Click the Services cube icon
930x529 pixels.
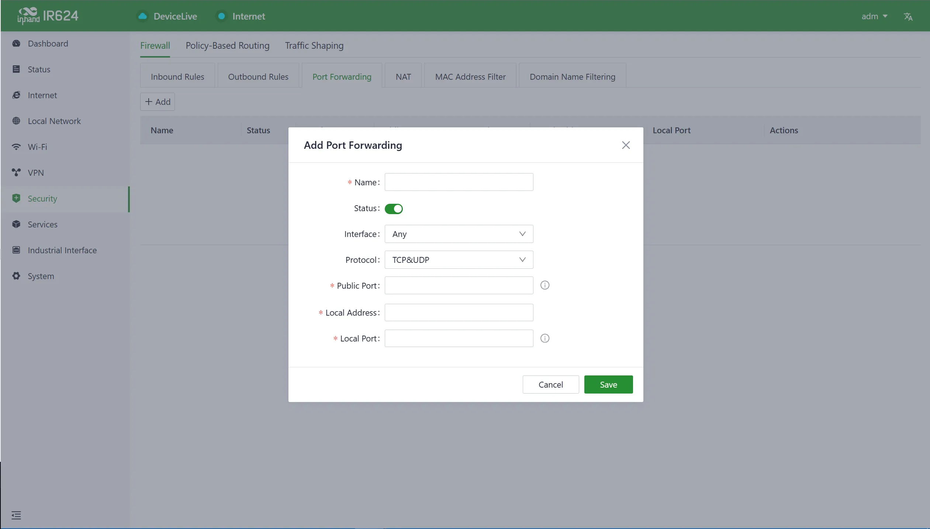[16, 224]
